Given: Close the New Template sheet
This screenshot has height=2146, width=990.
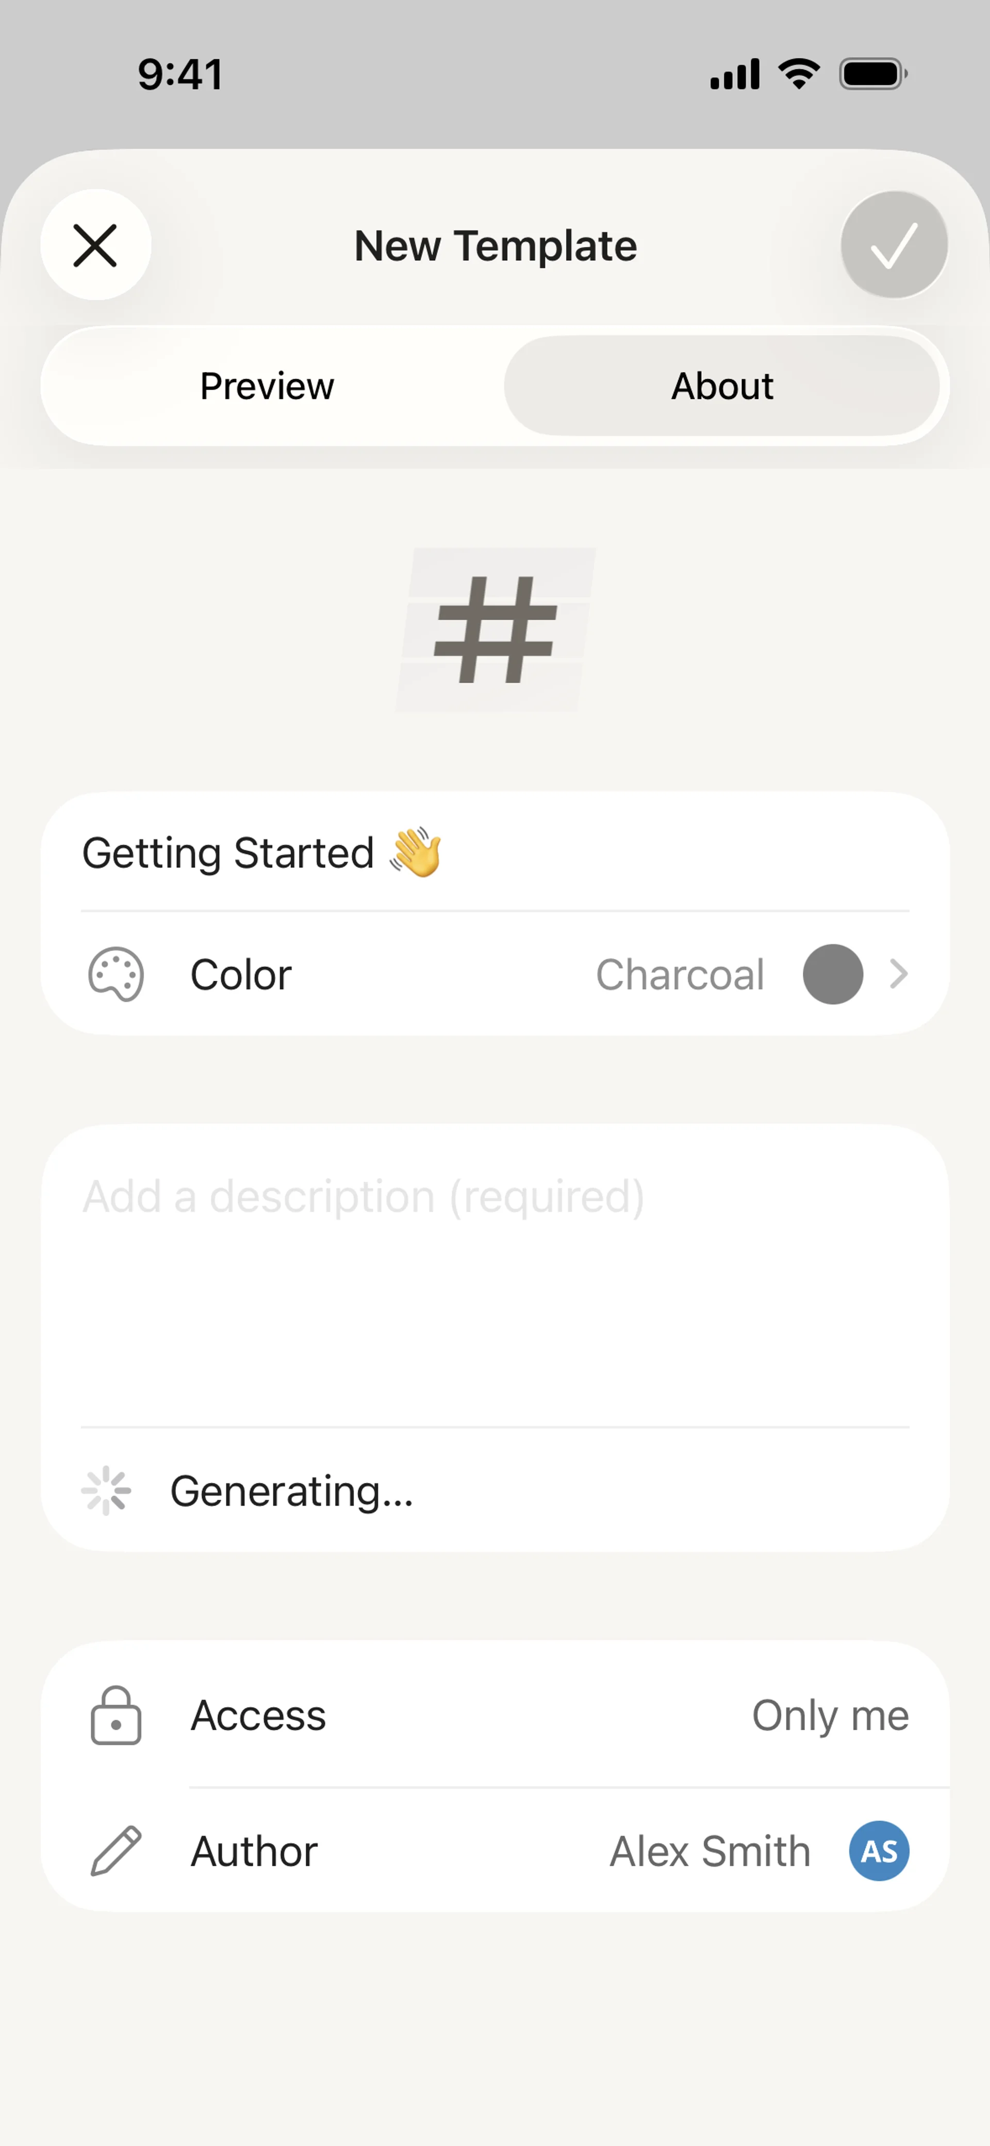Looking at the screenshot, I should (x=96, y=245).
